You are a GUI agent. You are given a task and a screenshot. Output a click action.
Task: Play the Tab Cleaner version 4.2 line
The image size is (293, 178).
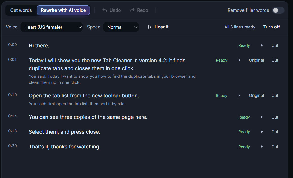[x=239, y=60]
